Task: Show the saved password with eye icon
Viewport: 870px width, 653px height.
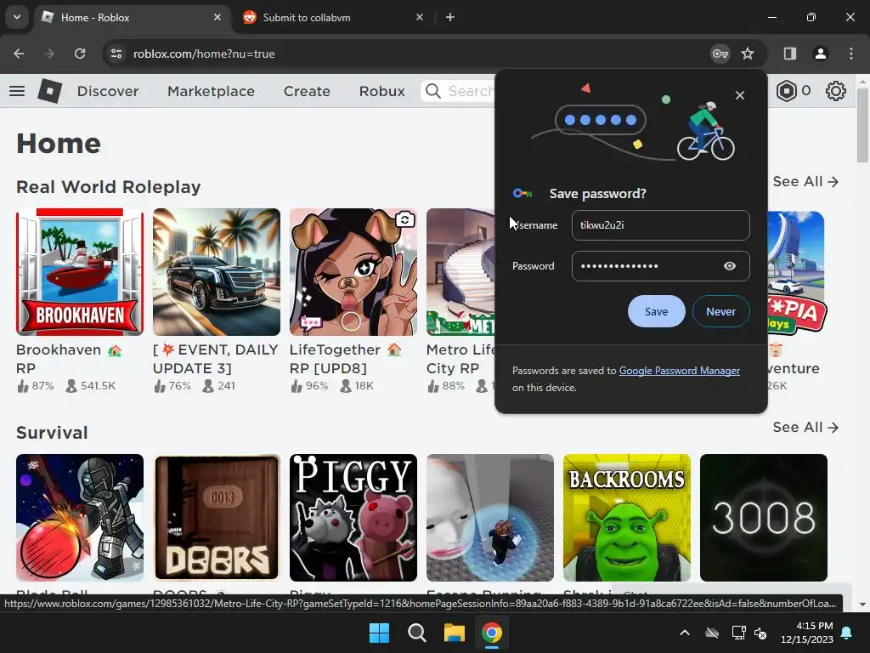Action: (730, 266)
